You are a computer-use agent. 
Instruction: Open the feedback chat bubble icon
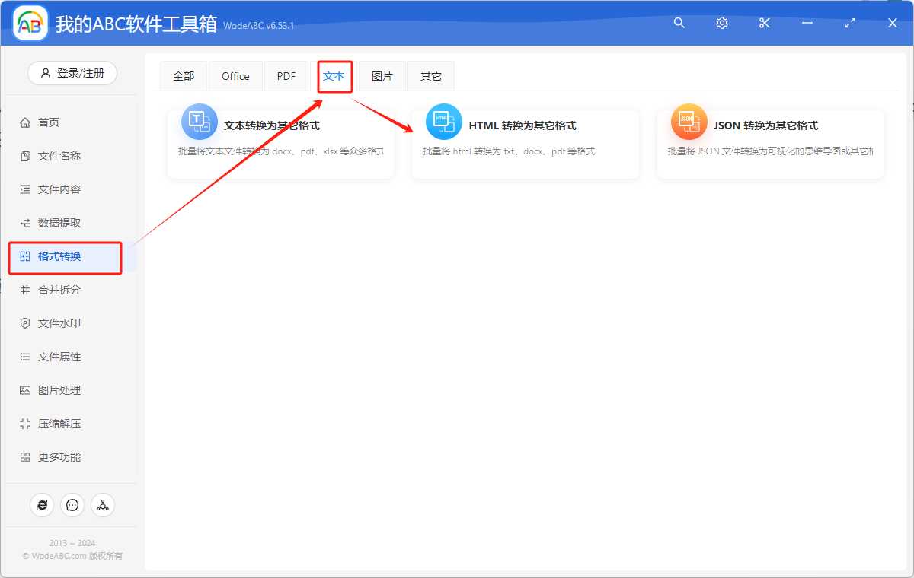coord(72,505)
